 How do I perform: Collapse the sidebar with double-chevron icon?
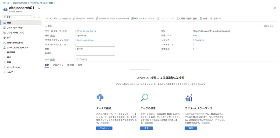tap(39, 17)
